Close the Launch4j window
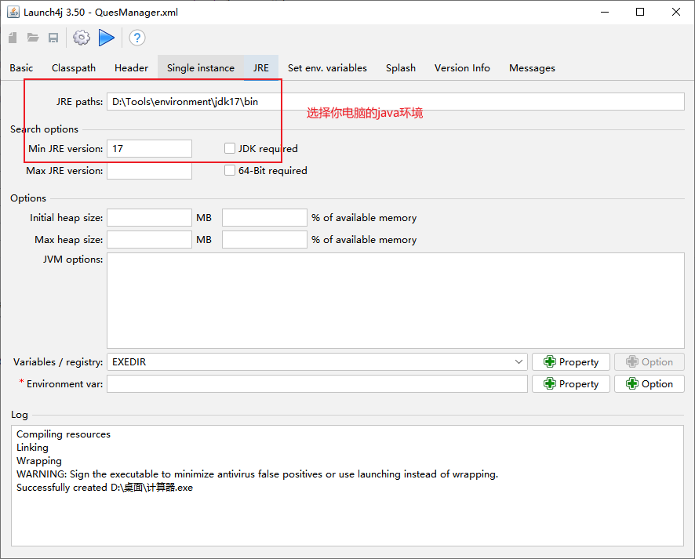 click(x=676, y=12)
